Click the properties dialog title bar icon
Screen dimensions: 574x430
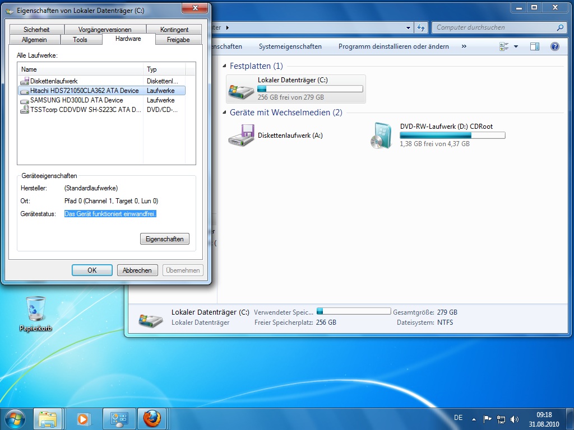coord(10,11)
